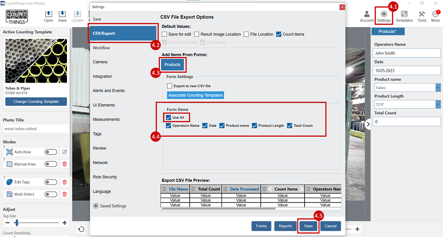Screen dimensions: 443x237
Task: Open the Templates icon in toolbar
Action: click(404, 13)
